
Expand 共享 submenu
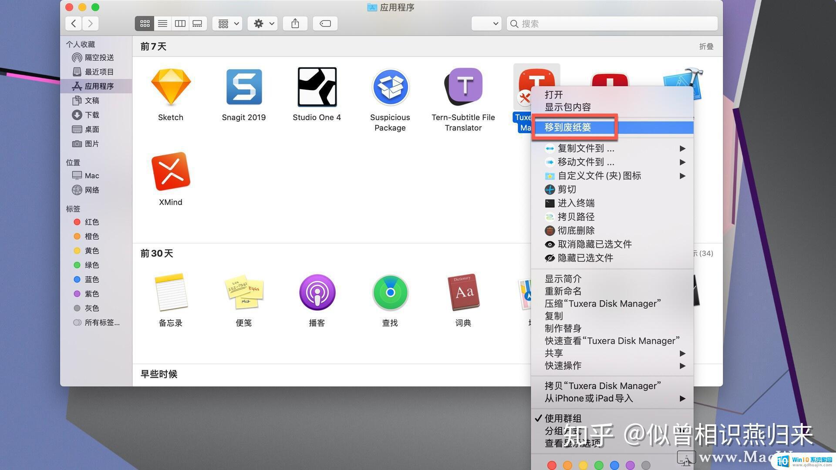612,353
